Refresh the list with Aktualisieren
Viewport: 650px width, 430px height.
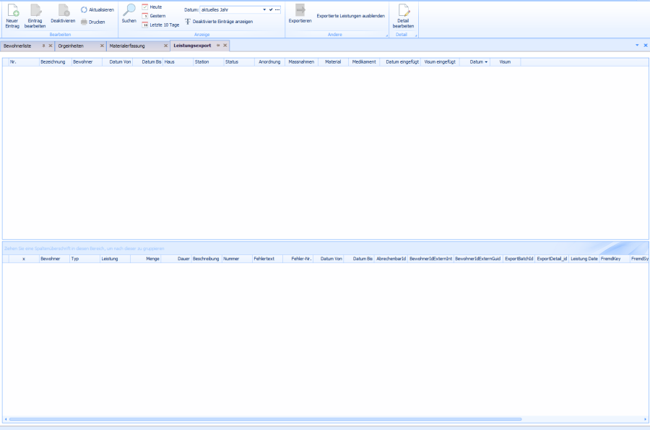click(x=97, y=9)
